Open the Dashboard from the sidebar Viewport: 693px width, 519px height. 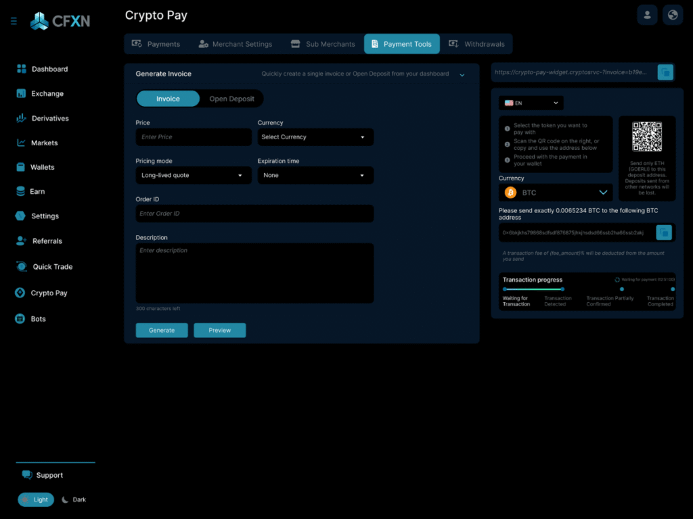click(x=50, y=69)
